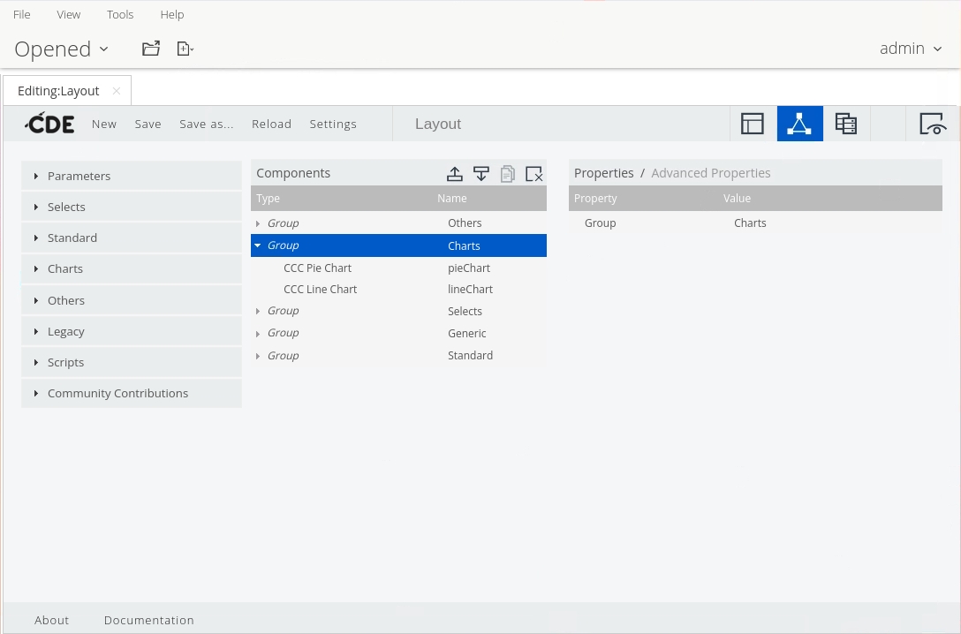Open the admin user menu
961x634 pixels.
pos(911,49)
